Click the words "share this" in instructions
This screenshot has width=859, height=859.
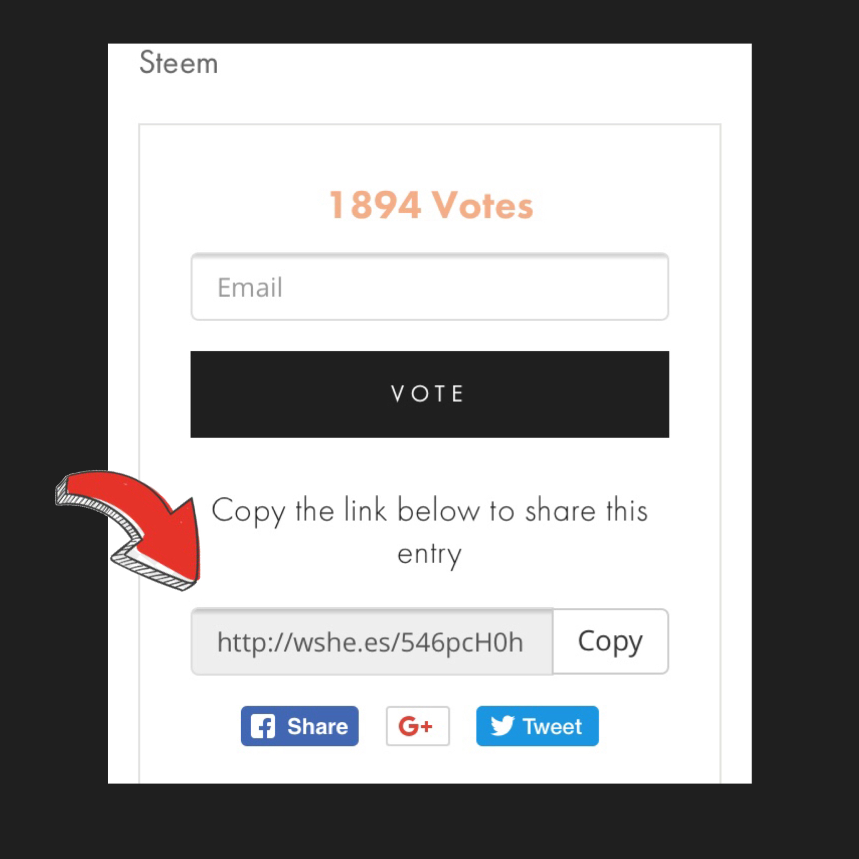[586, 510]
